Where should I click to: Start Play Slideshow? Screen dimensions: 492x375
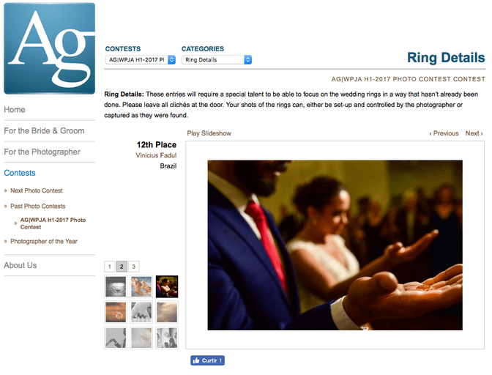tap(209, 133)
